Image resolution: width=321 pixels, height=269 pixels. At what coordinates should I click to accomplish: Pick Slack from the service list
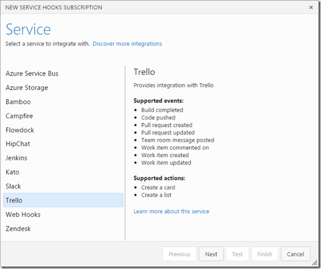point(63,186)
